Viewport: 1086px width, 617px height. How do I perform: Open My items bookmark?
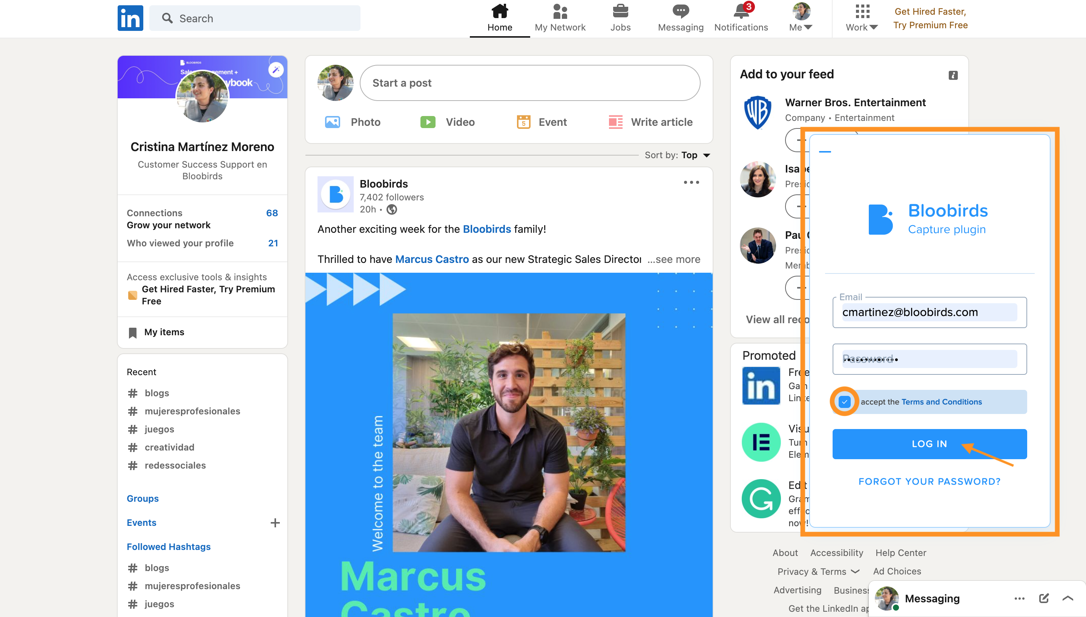(156, 332)
